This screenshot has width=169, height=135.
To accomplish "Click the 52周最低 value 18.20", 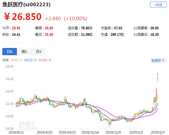I will (154, 34).
